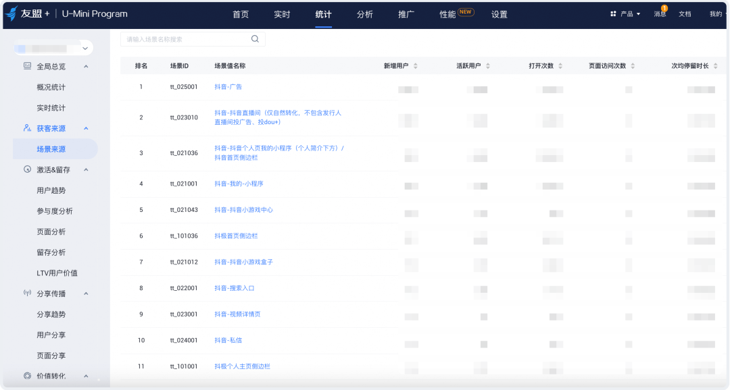Open the 概况统计 sidebar item
The width and height of the screenshot is (730, 390).
(51, 88)
